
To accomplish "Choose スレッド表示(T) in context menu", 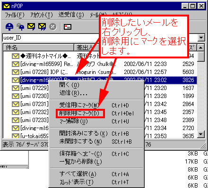I will click(96, 182).
